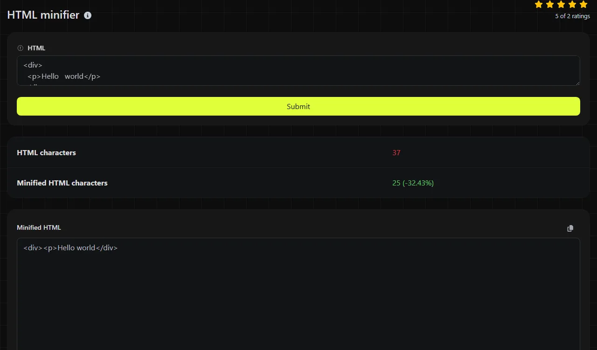Screen dimensions: 597x350
Task: Click the "Minified HTML" output label
Action: click(39, 227)
